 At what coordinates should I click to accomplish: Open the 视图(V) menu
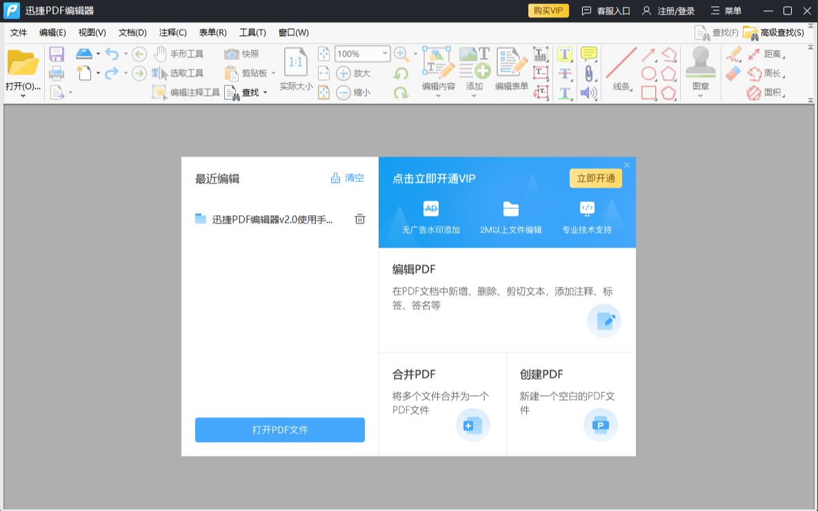(92, 32)
